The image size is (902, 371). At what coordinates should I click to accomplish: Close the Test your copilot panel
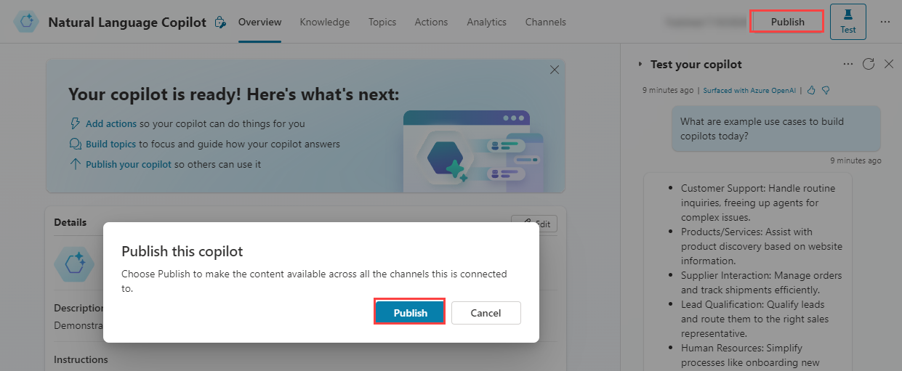pyautogui.click(x=888, y=64)
